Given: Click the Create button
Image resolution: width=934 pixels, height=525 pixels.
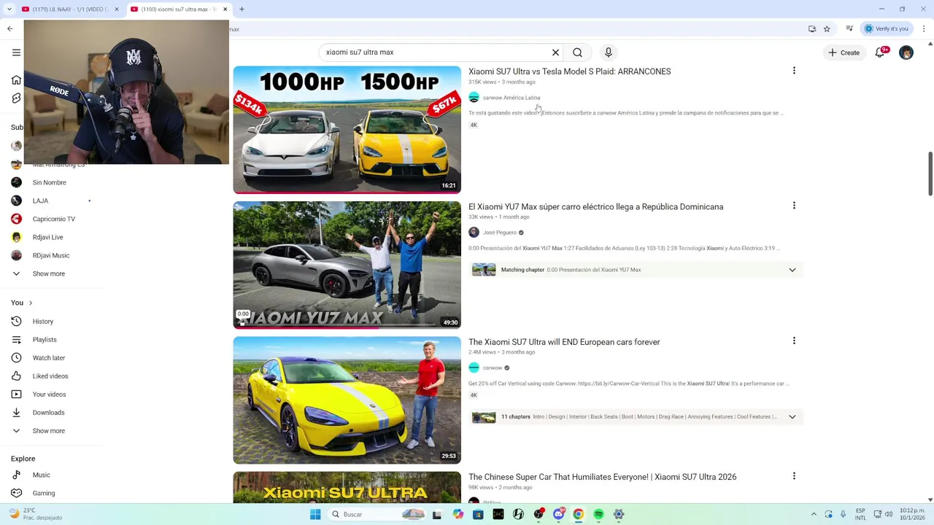Looking at the screenshot, I should (844, 52).
